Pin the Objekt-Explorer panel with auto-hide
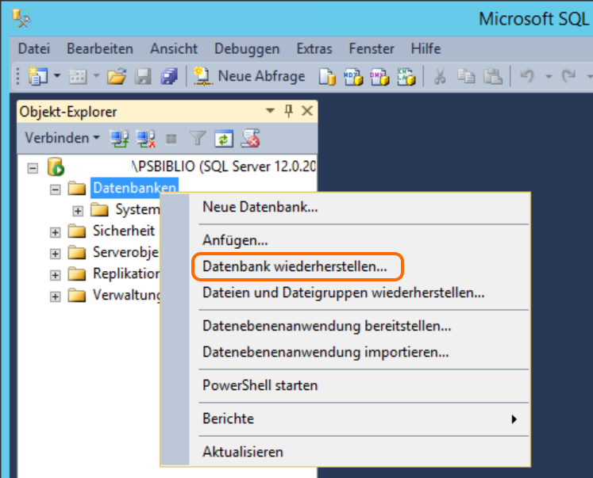 (288, 112)
